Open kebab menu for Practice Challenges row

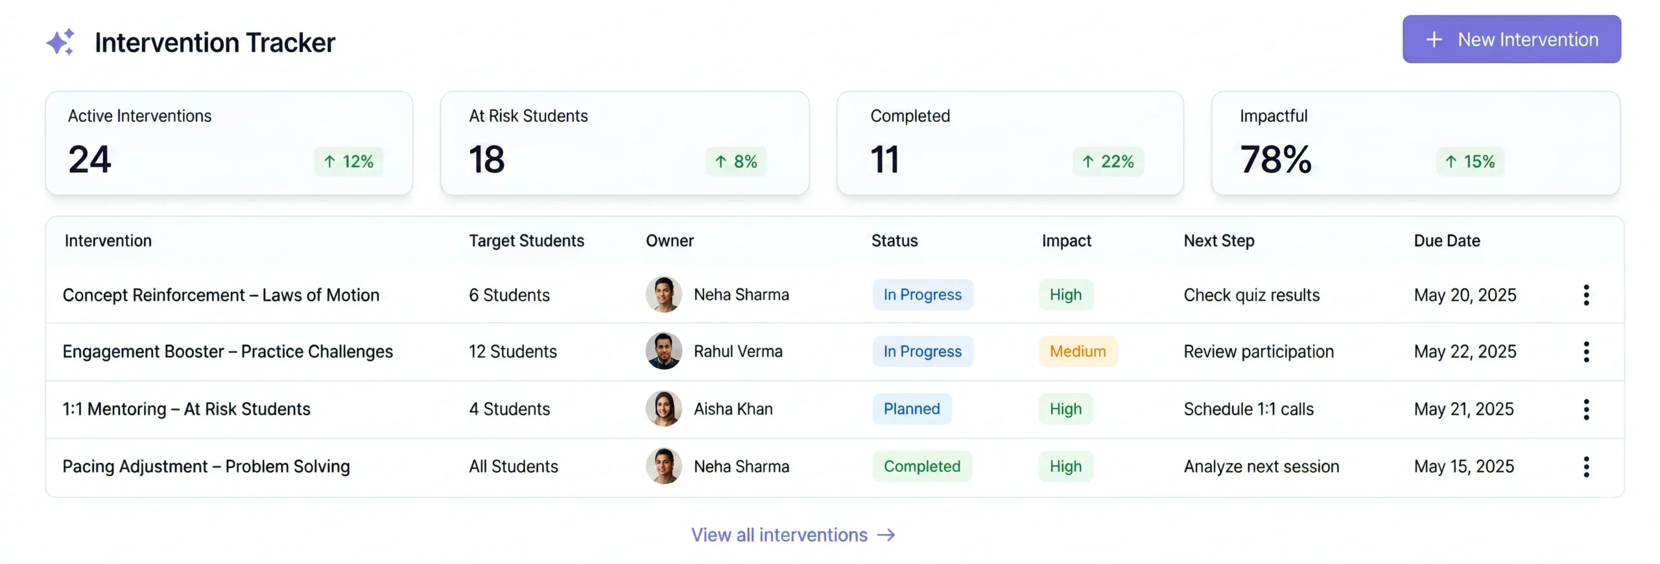1586,352
